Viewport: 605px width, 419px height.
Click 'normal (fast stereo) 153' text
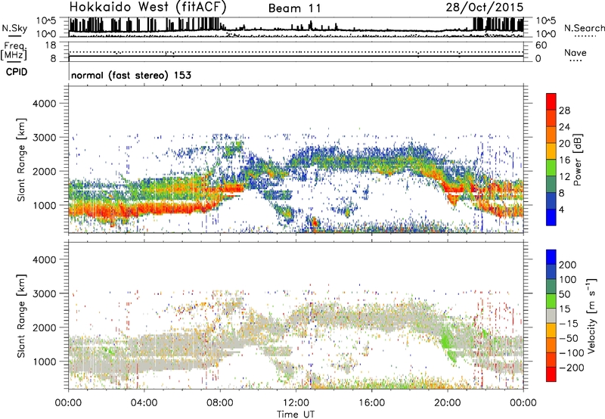[x=131, y=75]
